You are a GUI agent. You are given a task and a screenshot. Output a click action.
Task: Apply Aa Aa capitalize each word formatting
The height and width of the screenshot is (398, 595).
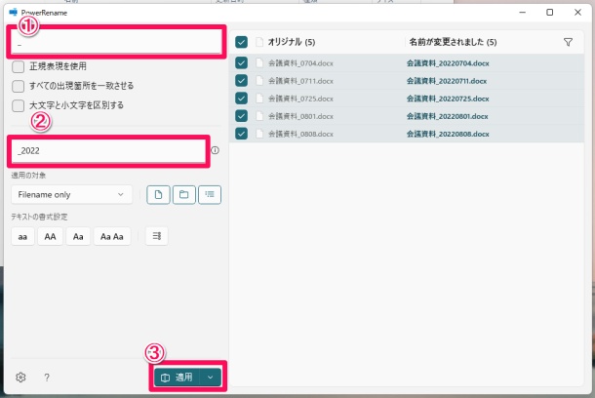click(x=112, y=236)
